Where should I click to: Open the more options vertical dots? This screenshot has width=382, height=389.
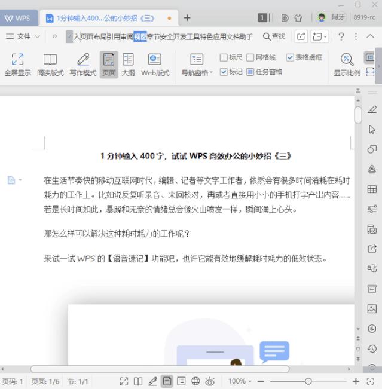pos(356,36)
